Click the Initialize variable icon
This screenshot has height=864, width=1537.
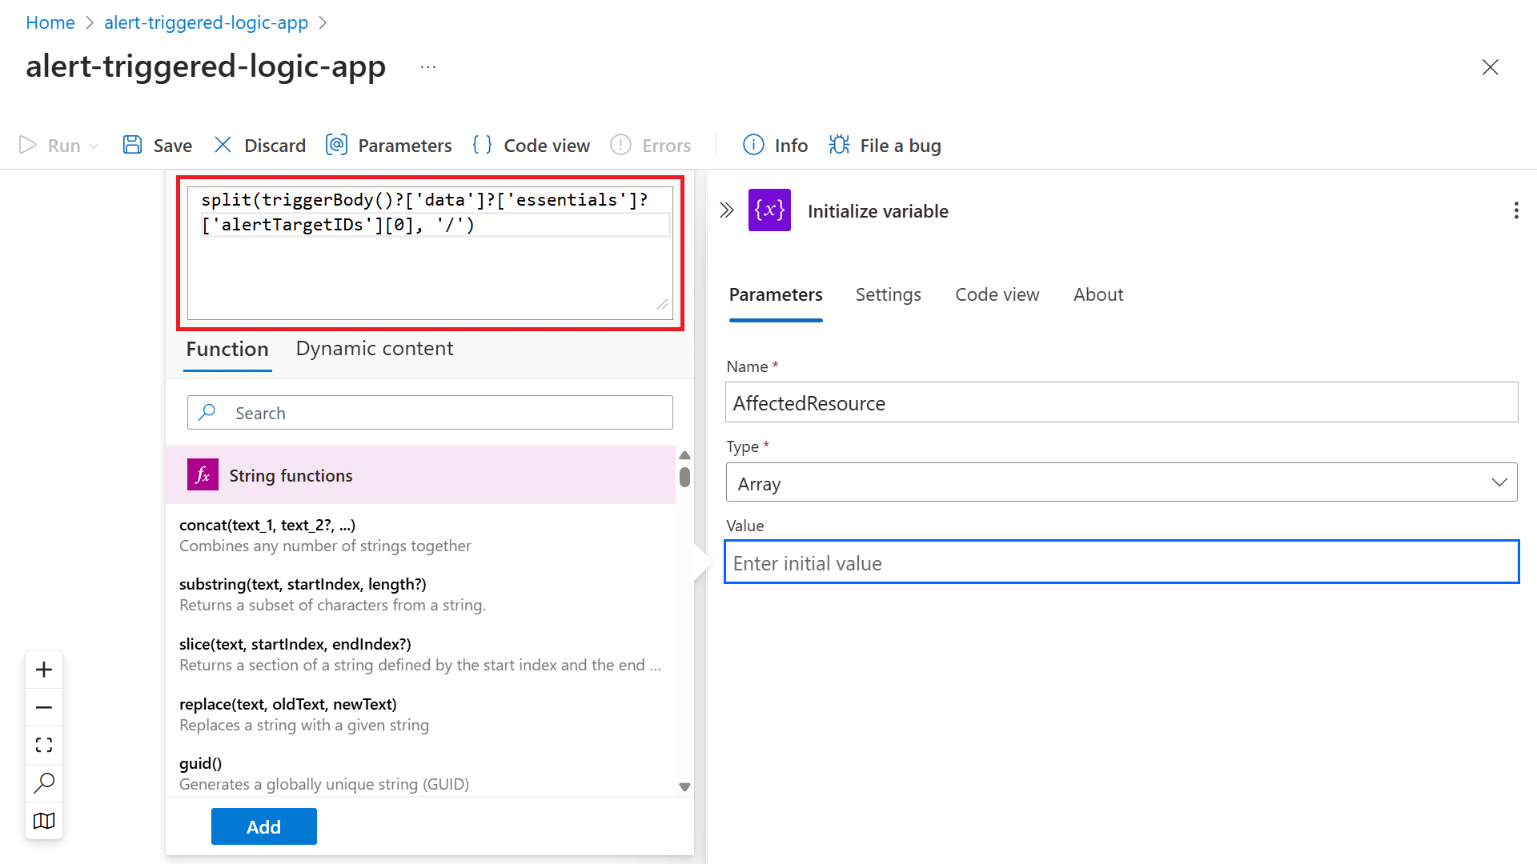pyautogui.click(x=769, y=210)
